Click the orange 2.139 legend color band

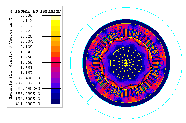56,50
